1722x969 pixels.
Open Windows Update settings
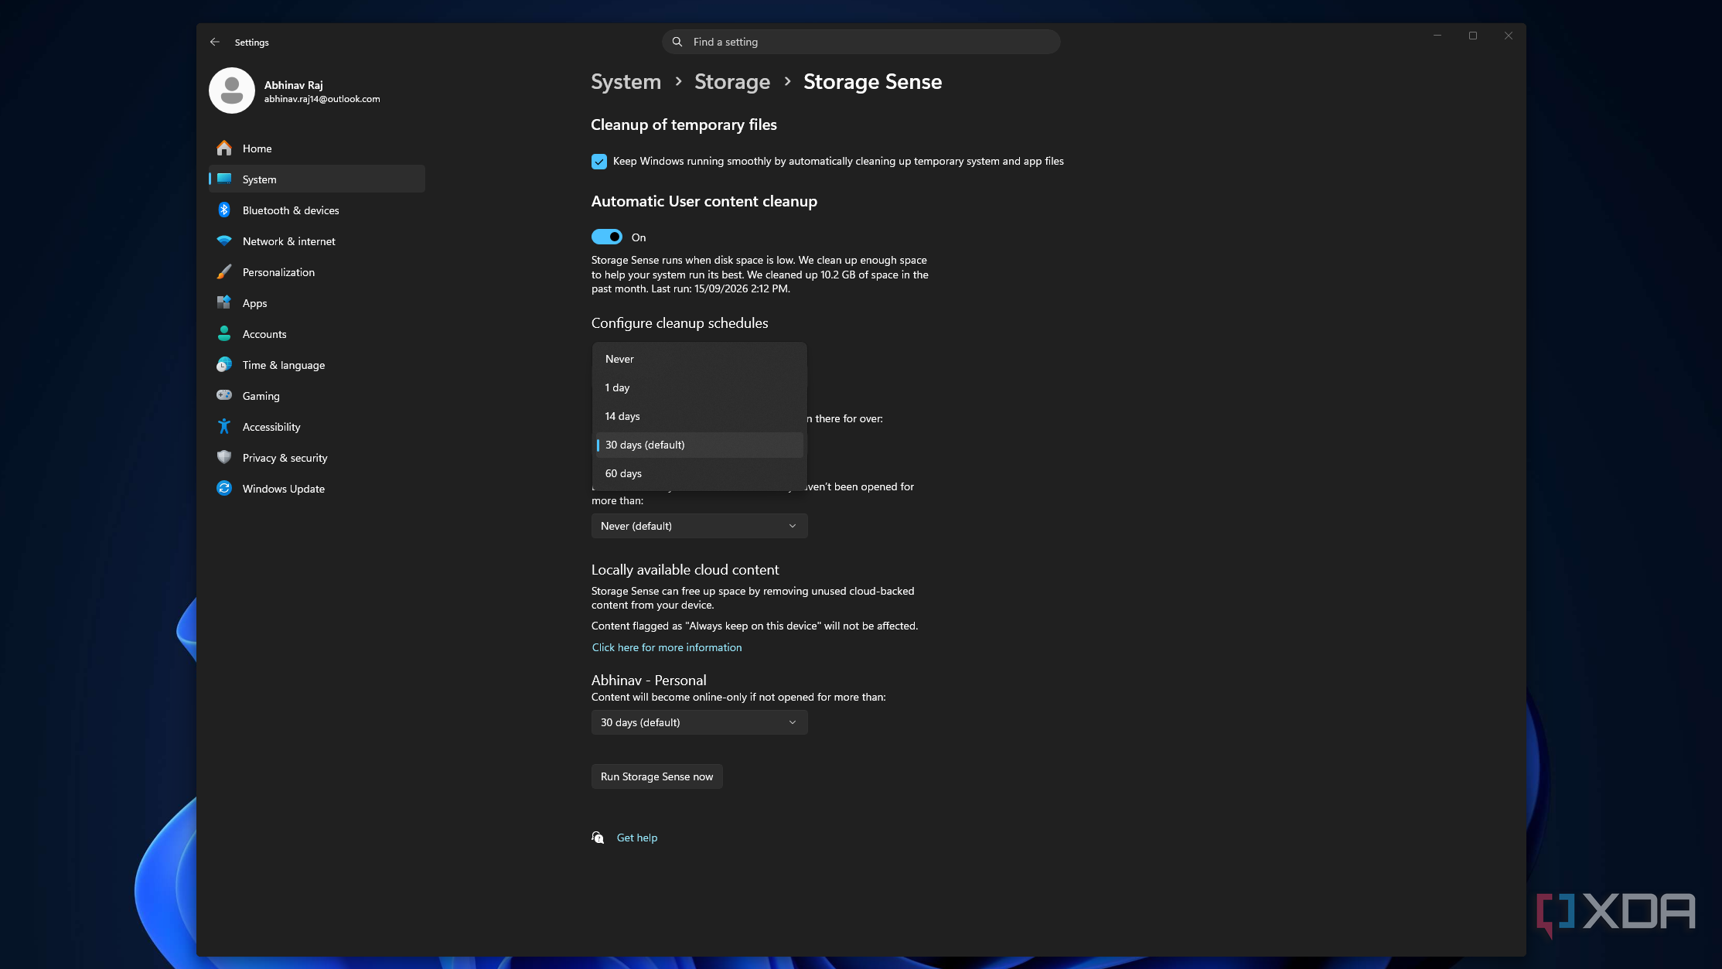[x=316, y=488]
